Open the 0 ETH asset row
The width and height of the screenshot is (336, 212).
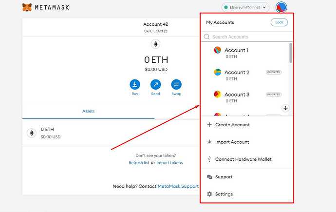coord(111,133)
